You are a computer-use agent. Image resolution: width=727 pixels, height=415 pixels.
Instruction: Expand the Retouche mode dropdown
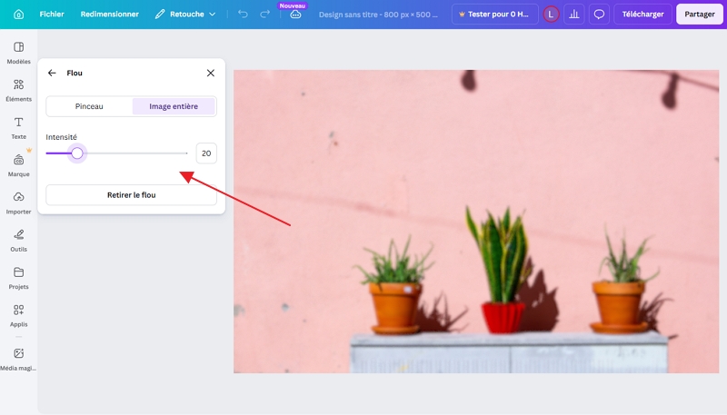185,15
